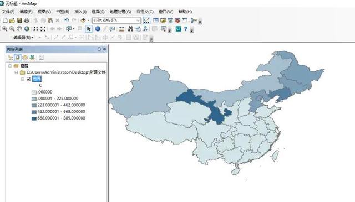
Task: Click the Find Route icon
Action: tap(138, 29)
